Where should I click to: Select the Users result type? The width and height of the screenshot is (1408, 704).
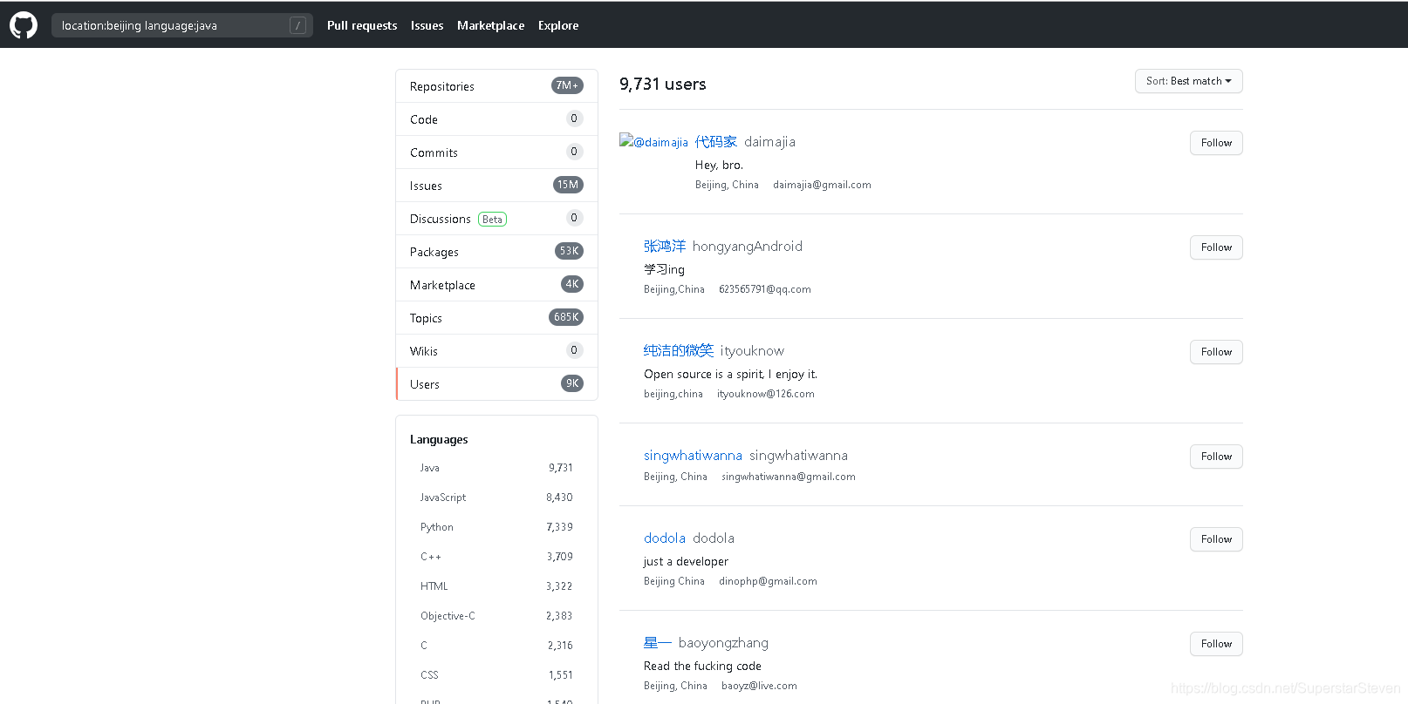[x=496, y=384]
